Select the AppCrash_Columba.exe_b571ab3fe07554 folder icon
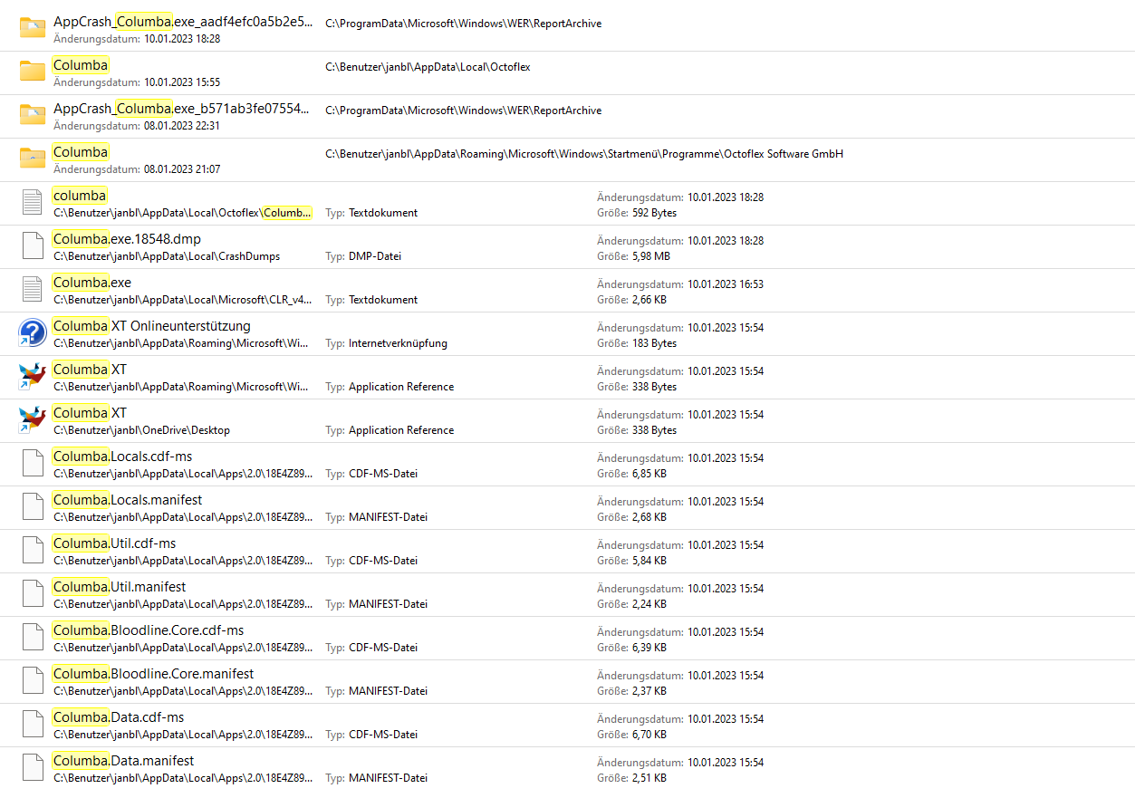Screen dimensions: 1135x798 click(x=33, y=115)
